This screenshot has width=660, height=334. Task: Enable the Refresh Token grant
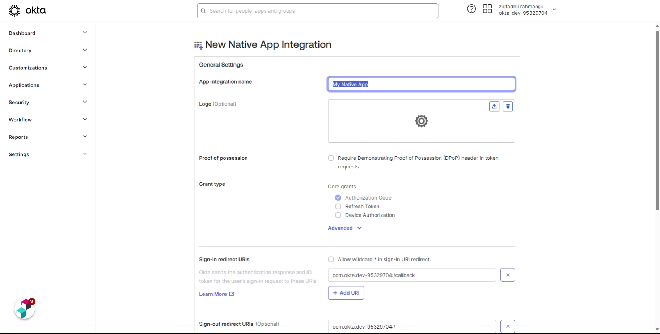(x=338, y=206)
